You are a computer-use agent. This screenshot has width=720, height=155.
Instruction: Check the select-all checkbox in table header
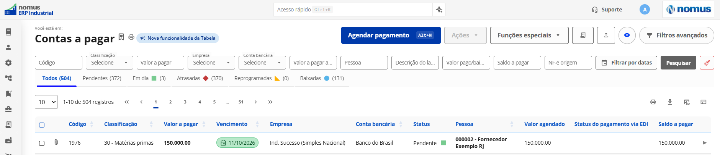(42, 125)
